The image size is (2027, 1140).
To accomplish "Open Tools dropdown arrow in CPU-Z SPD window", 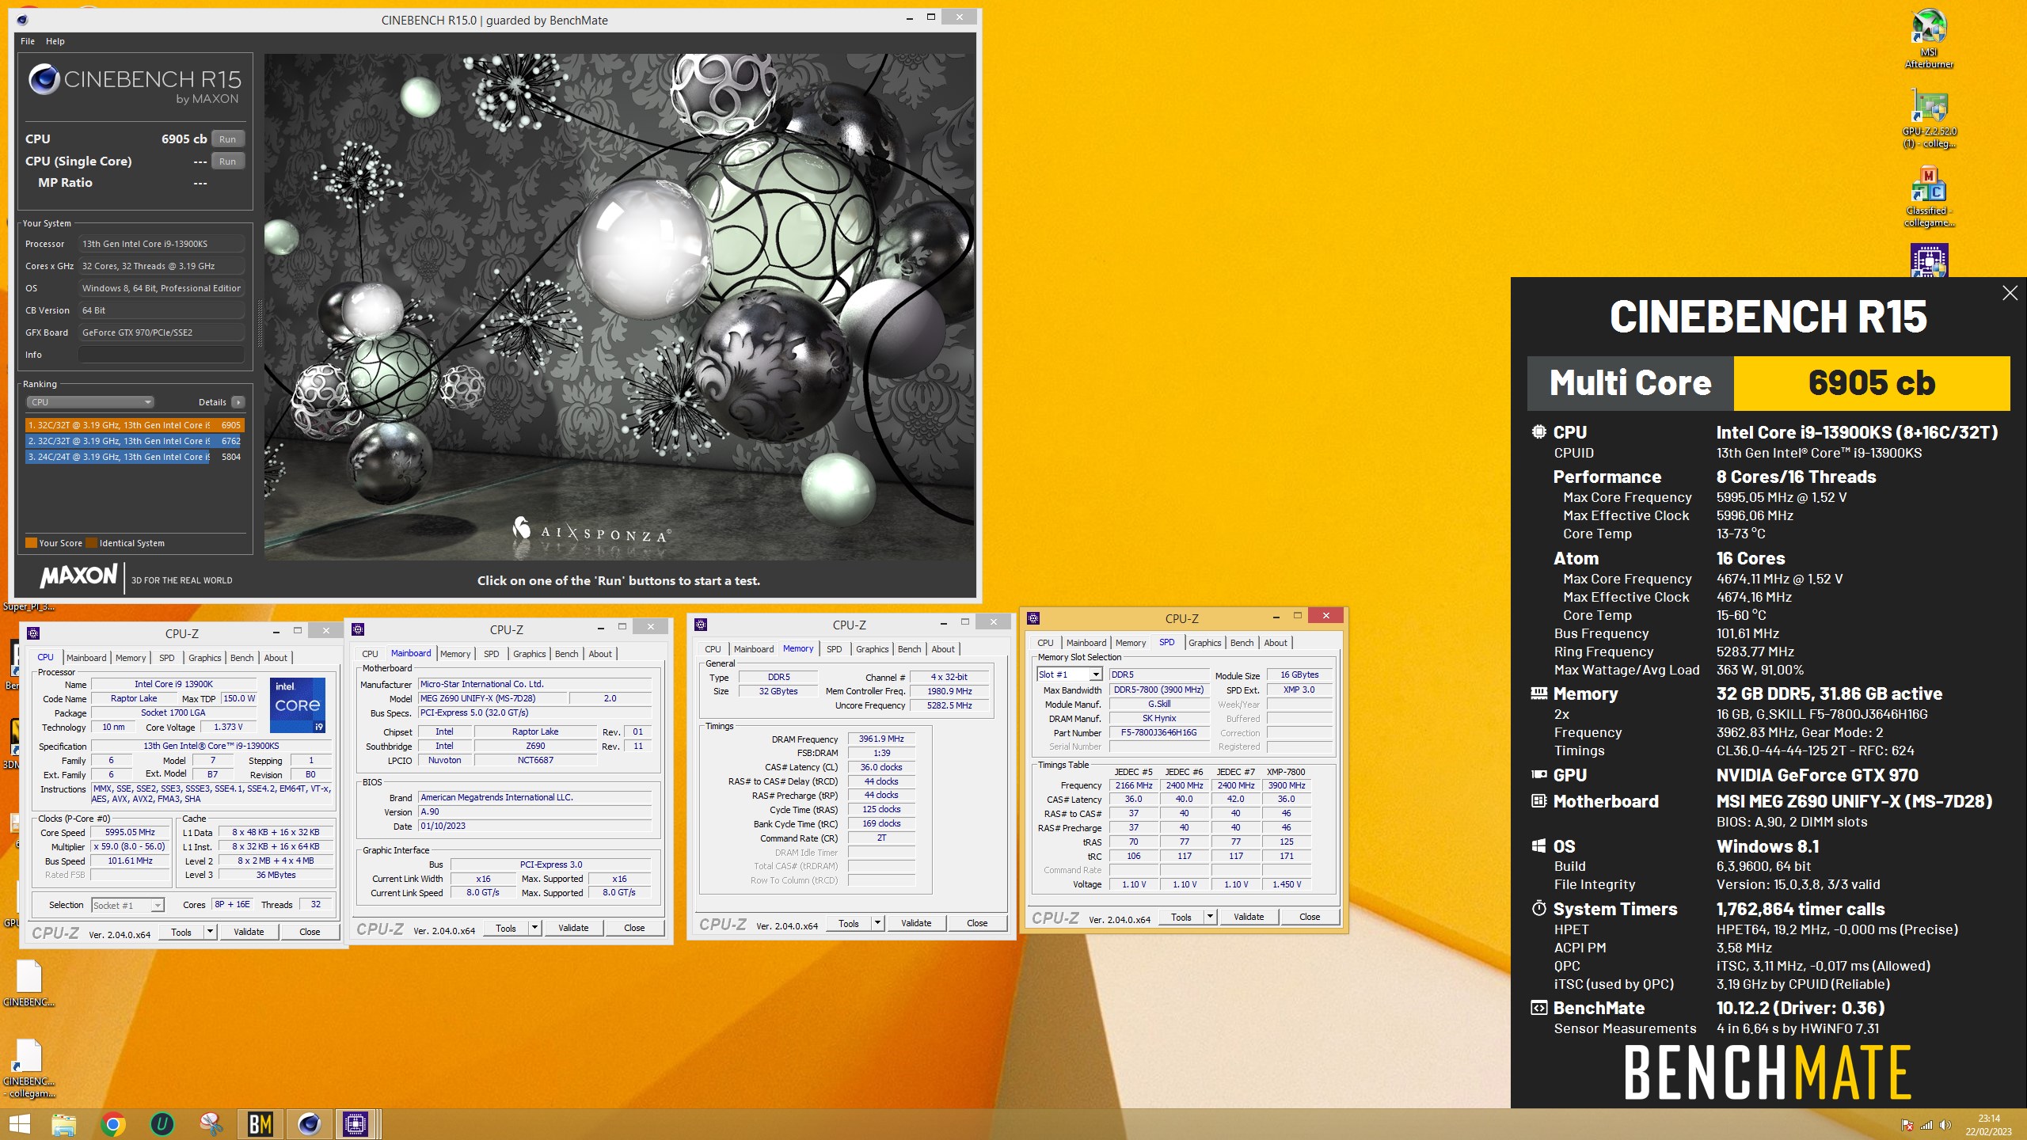I will point(1210,917).
